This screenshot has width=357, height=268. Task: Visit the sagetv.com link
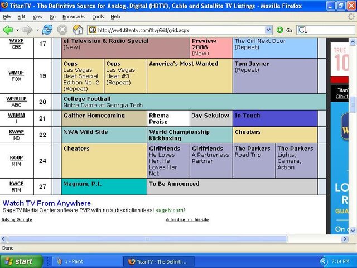tap(170, 210)
